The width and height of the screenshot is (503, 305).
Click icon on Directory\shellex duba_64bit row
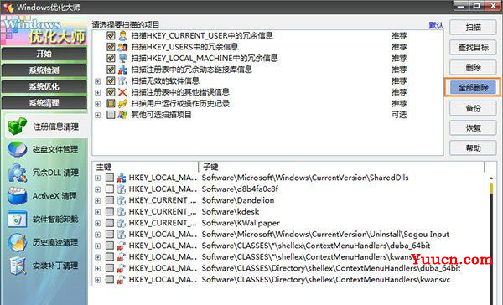pyautogui.click(x=121, y=268)
